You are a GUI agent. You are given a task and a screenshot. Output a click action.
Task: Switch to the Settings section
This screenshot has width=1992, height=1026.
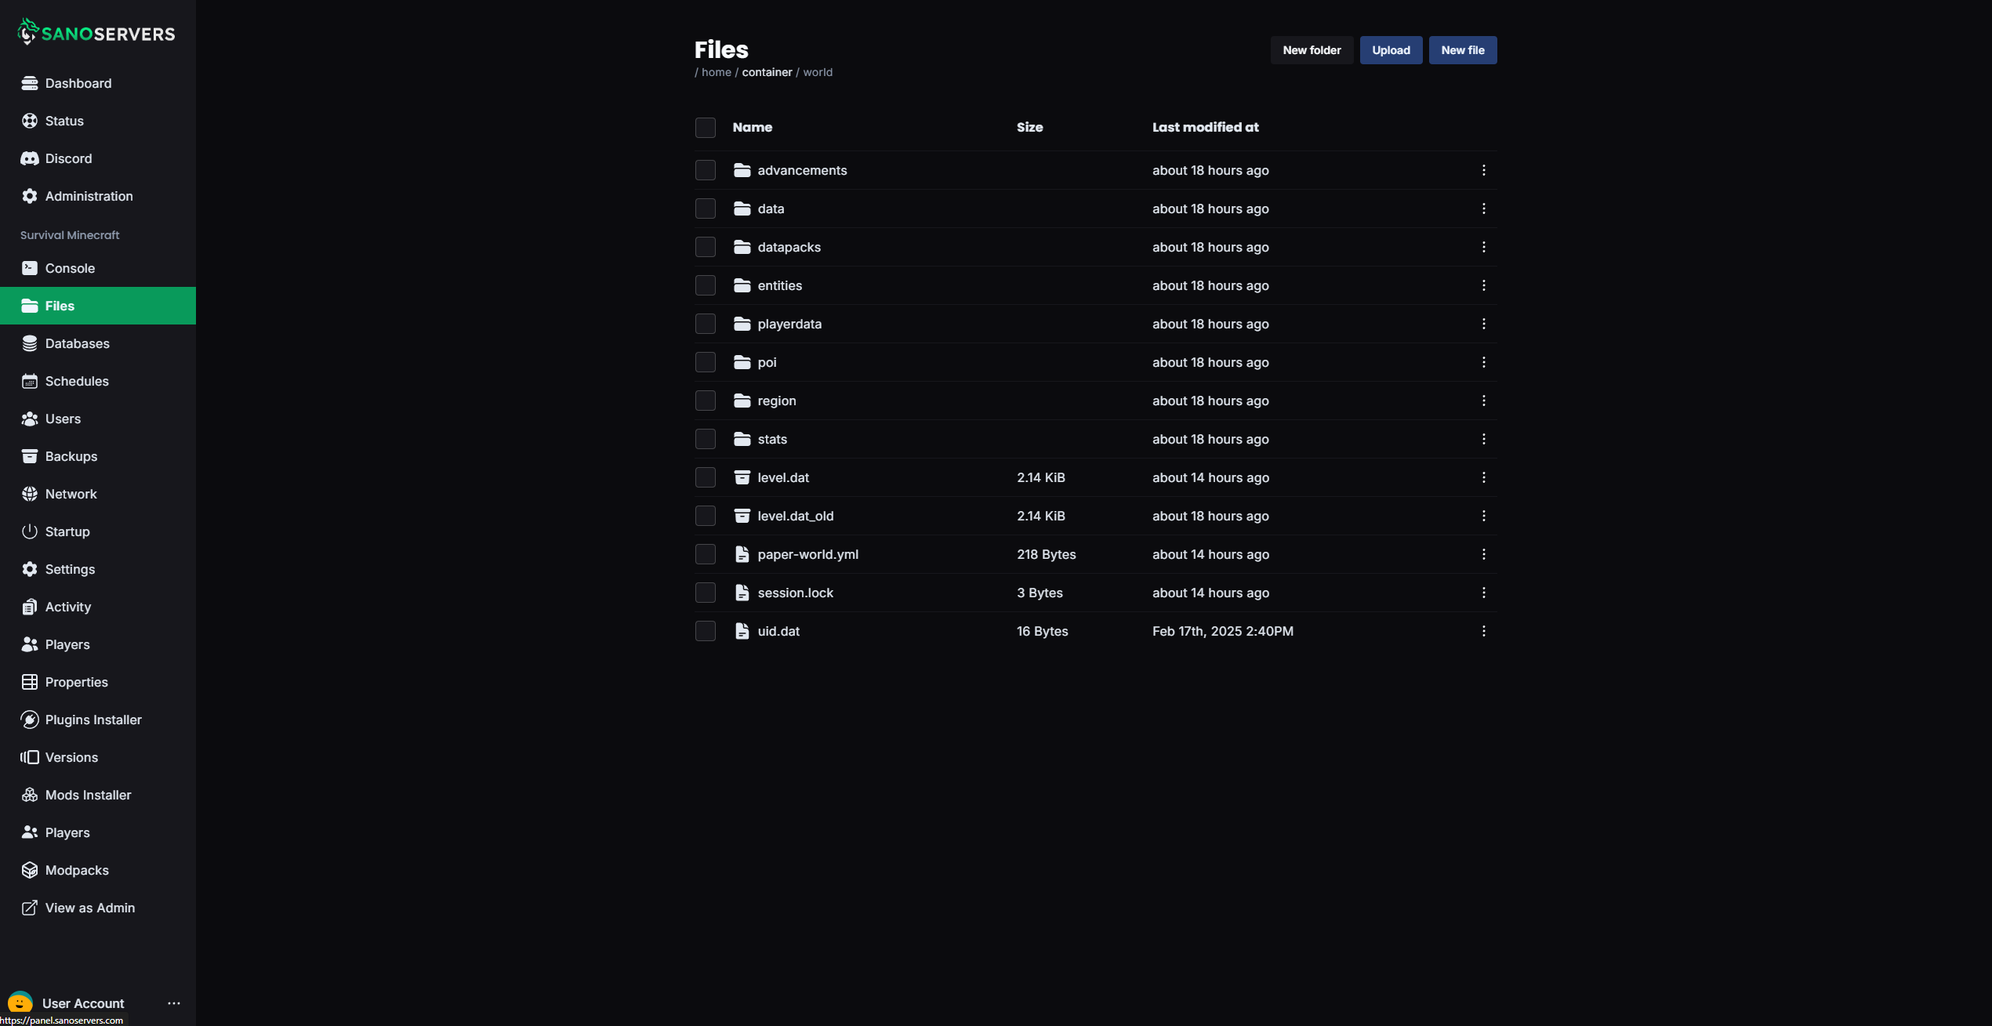[70, 569]
